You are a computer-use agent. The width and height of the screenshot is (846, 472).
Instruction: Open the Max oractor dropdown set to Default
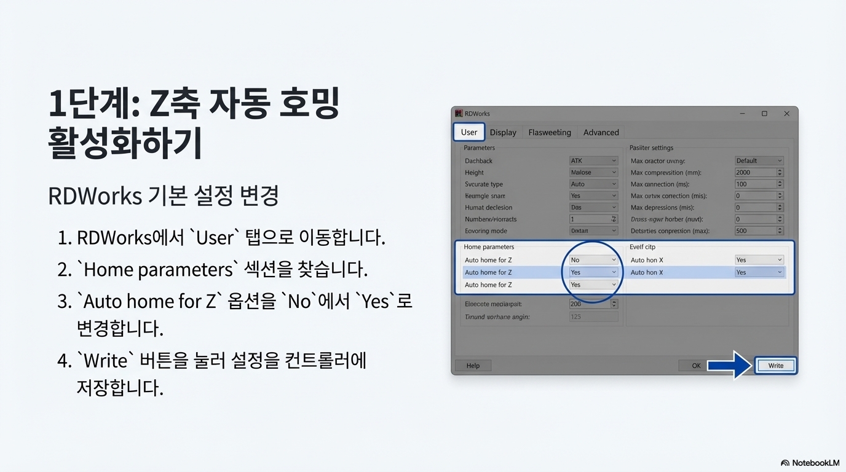point(759,160)
